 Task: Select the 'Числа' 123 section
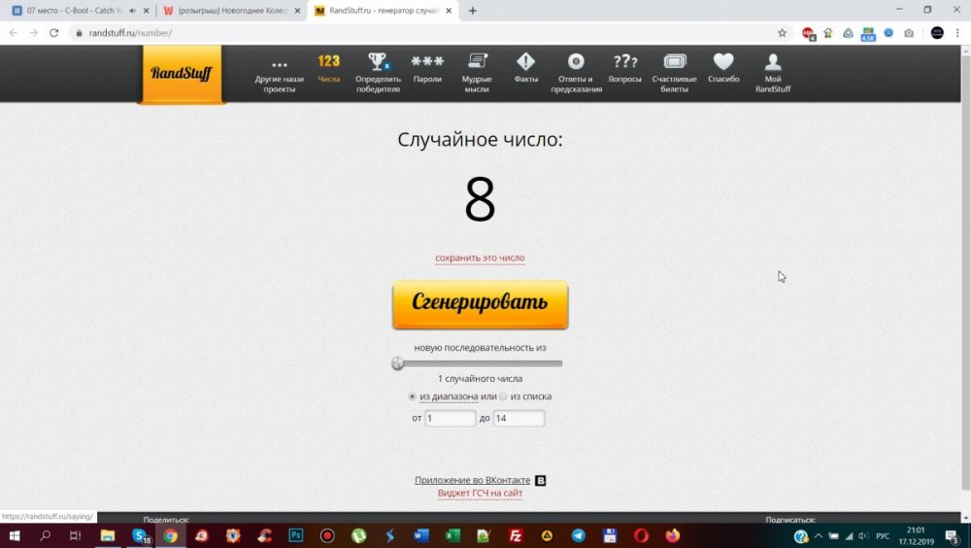coord(329,69)
